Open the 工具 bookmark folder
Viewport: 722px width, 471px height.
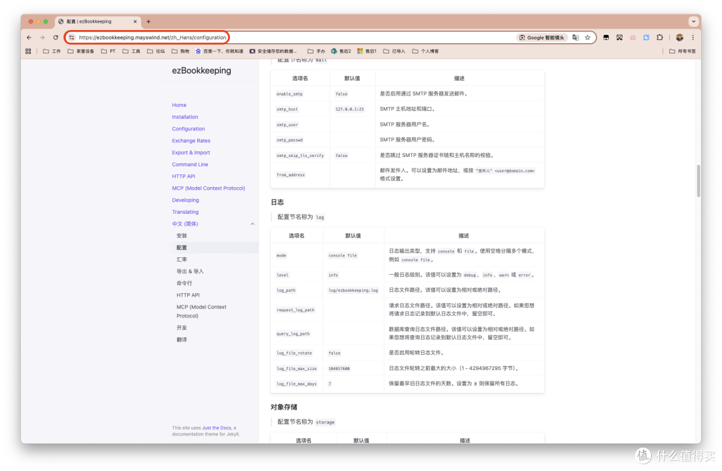point(131,51)
